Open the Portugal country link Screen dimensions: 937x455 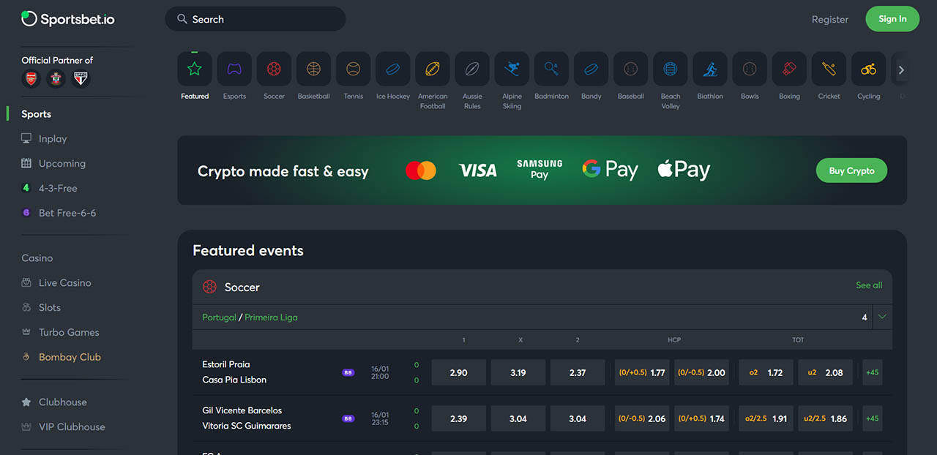click(x=219, y=317)
